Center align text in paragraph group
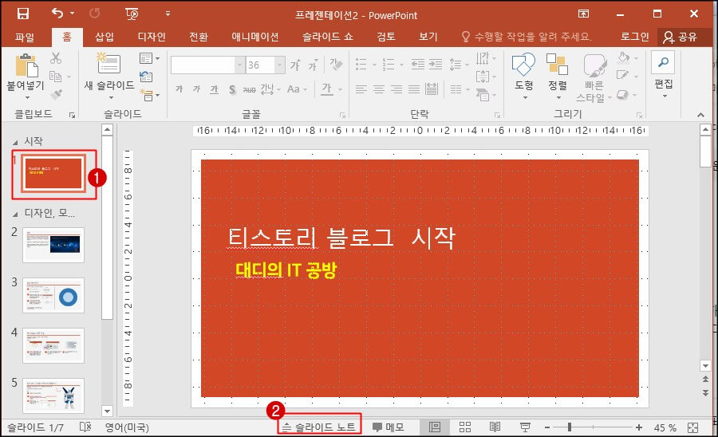This screenshot has height=437, width=718. (x=379, y=89)
